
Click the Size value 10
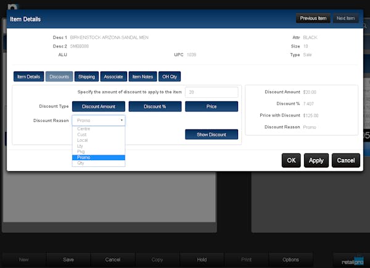point(306,46)
